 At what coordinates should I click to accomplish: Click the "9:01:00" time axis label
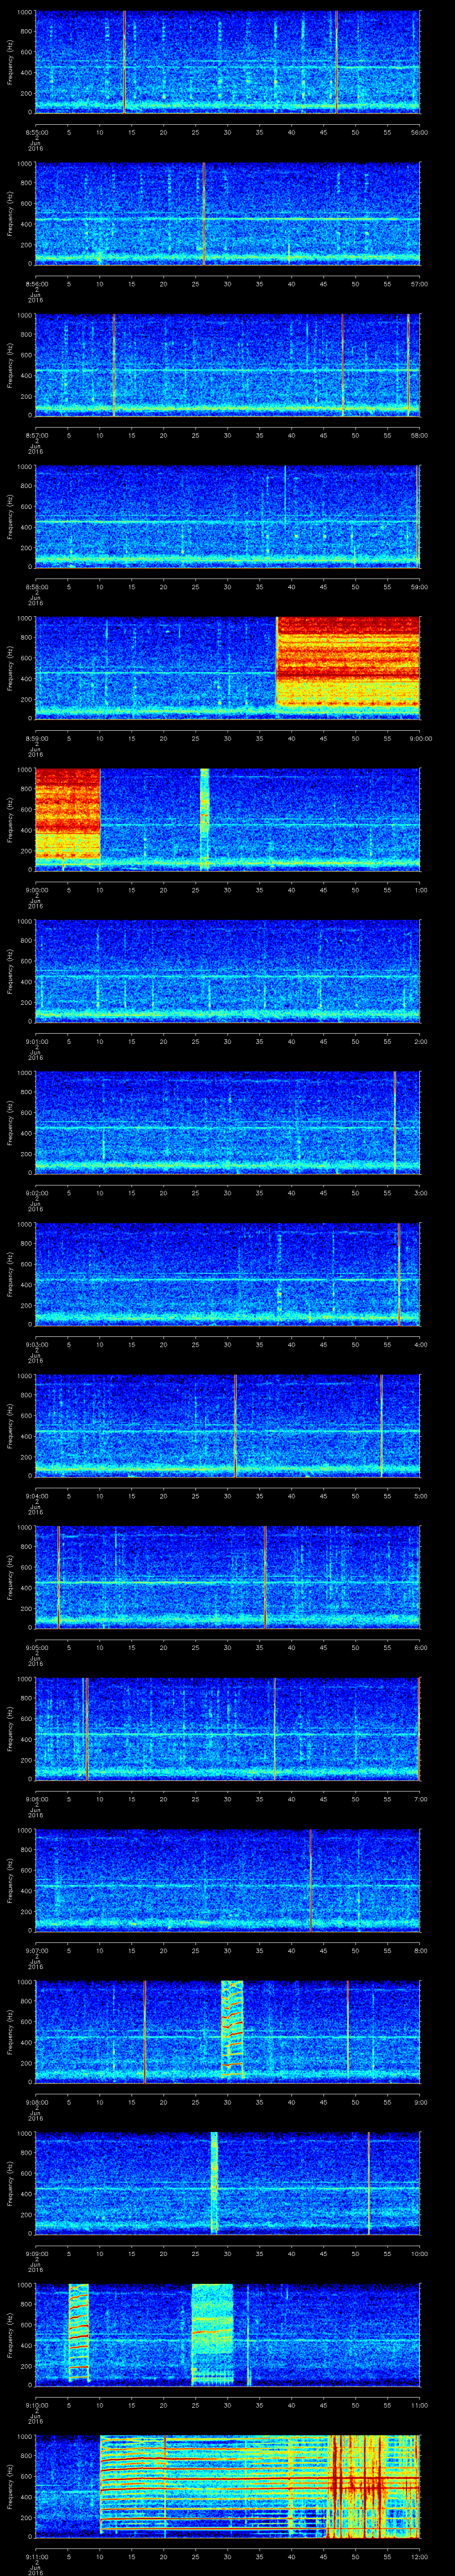[36, 1041]
